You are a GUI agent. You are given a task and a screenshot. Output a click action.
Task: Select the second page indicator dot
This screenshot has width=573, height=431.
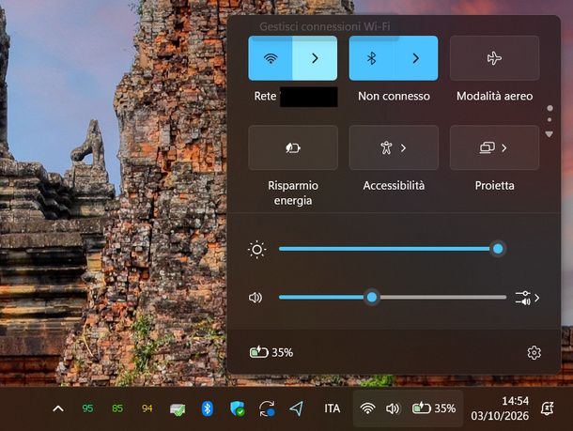[x=550, y=120]
